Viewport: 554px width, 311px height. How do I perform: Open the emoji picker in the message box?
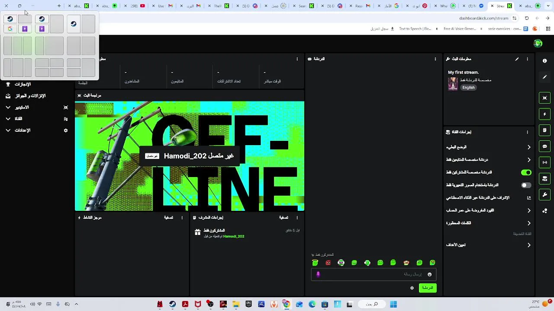coord(429,274)
